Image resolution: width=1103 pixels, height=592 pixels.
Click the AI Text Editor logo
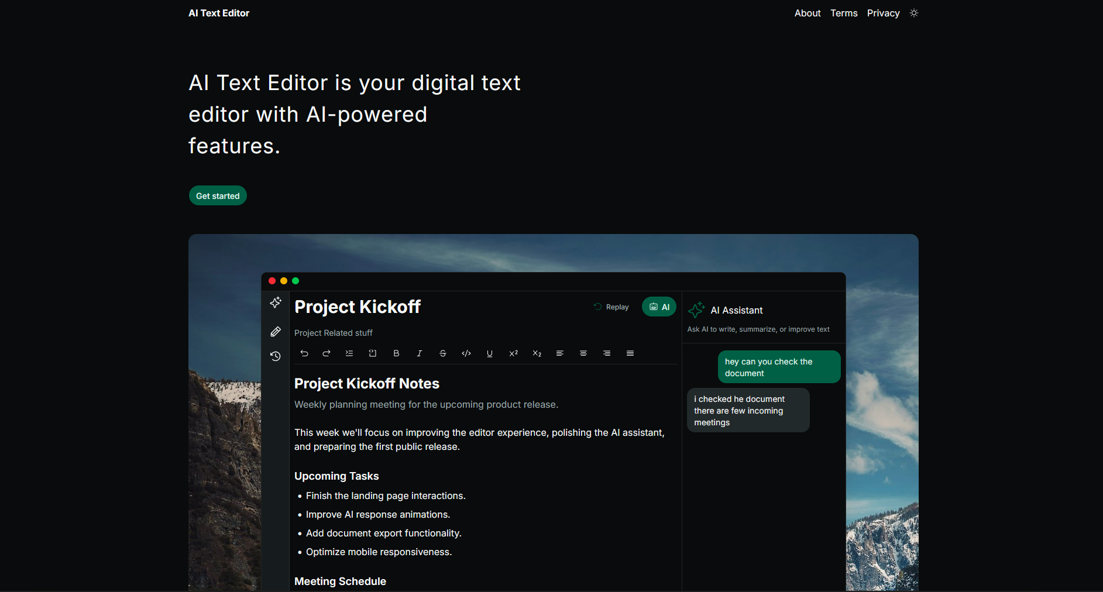click(219, 13)
